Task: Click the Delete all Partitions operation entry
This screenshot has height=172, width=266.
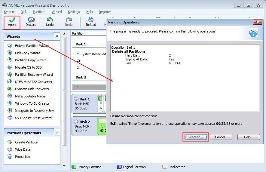Action: tap(129, 51)
